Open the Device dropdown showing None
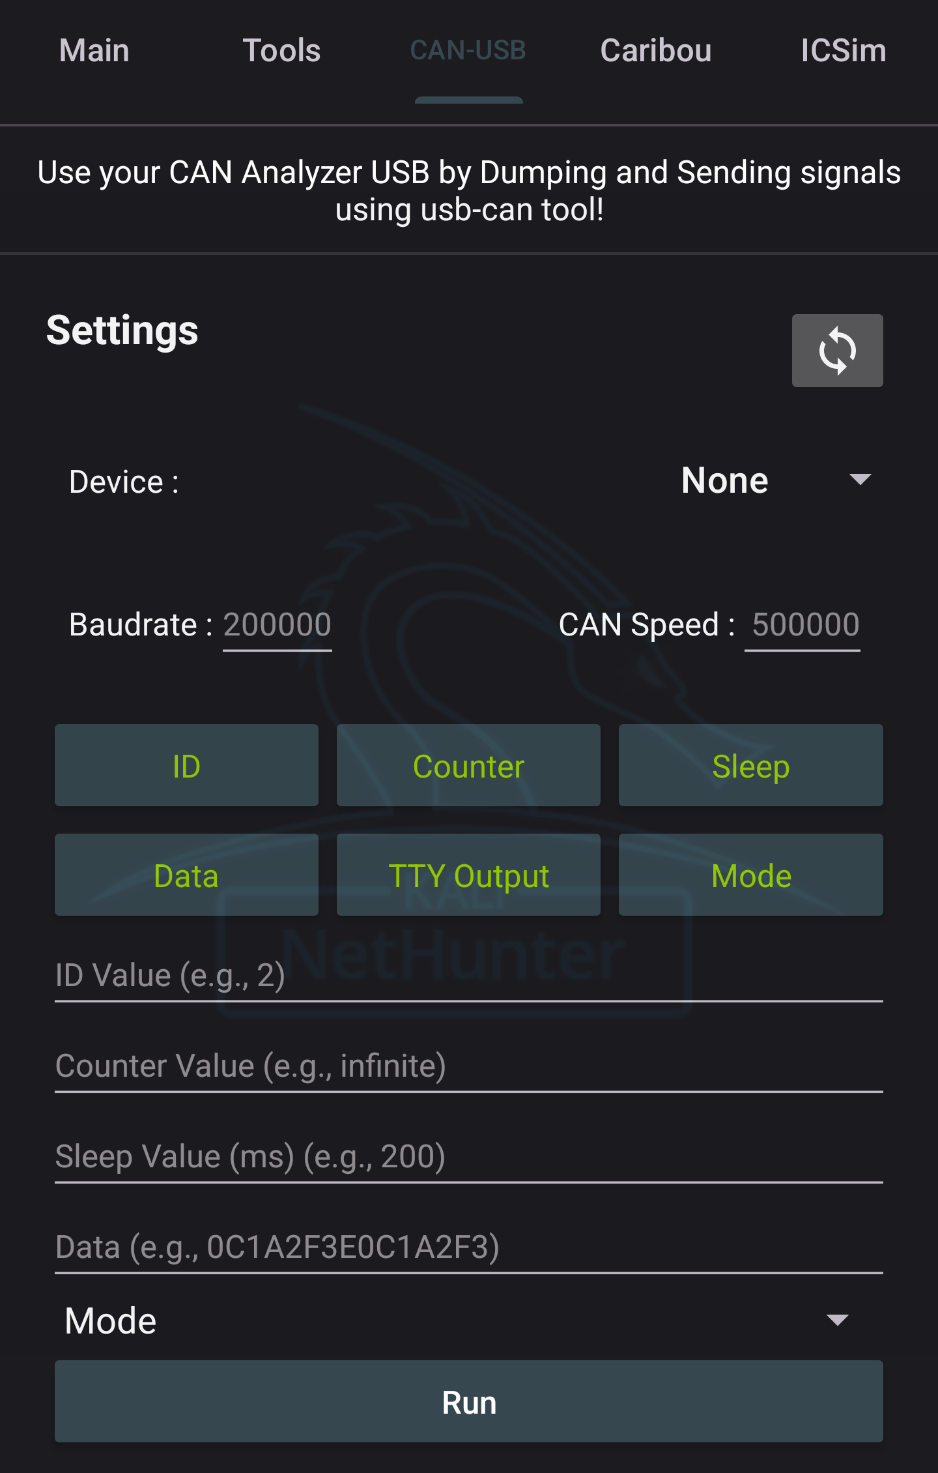 tap(775, 481)
